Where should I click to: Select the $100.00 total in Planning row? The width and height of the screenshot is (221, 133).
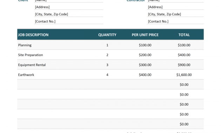(184, 45)
